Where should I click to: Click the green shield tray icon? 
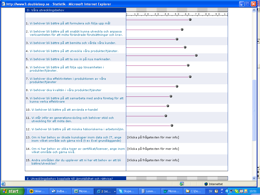tap(237, 191)
